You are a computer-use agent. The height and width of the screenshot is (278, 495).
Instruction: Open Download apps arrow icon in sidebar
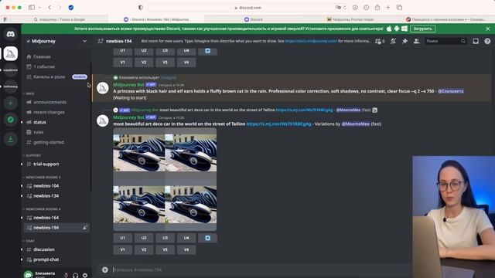click(x=10, y=139)
